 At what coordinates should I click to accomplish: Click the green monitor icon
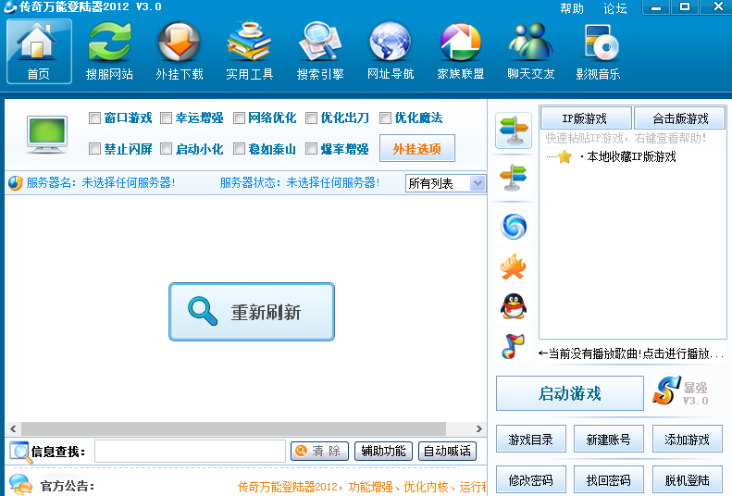coord(47,134)
